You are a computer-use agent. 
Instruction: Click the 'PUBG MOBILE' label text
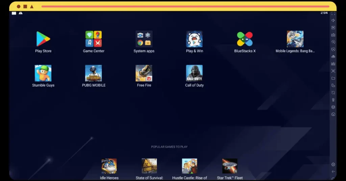pos(94,85)
